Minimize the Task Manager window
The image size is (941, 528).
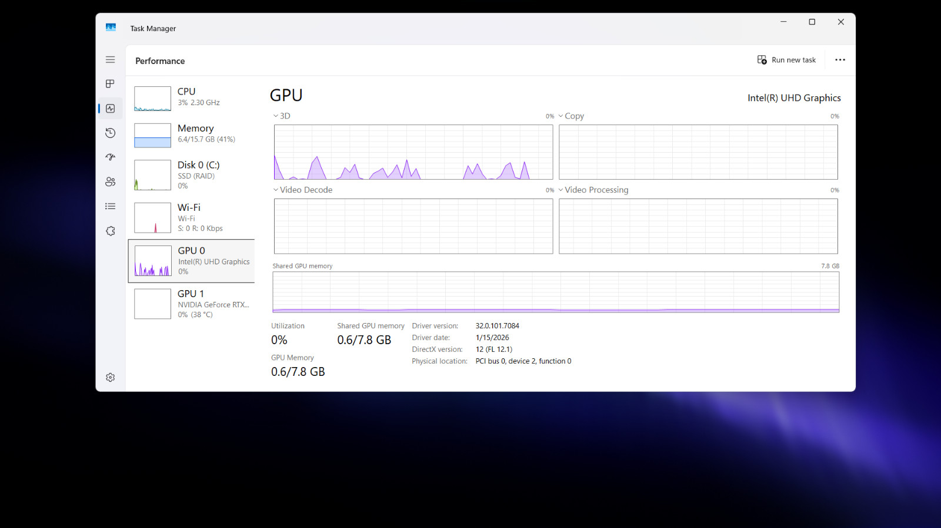pos(783,22)
